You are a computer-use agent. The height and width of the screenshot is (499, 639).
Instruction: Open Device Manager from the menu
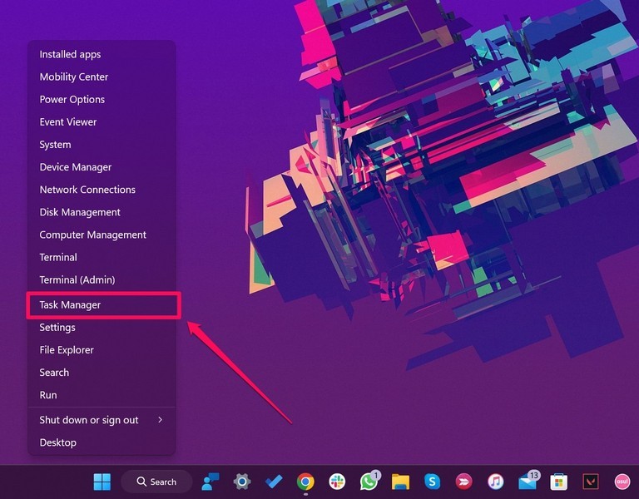75,167
